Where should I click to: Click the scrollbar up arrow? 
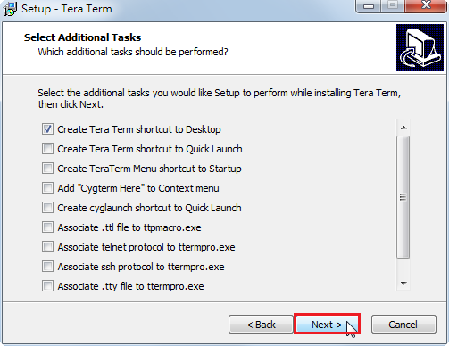[x=403, y=128]
